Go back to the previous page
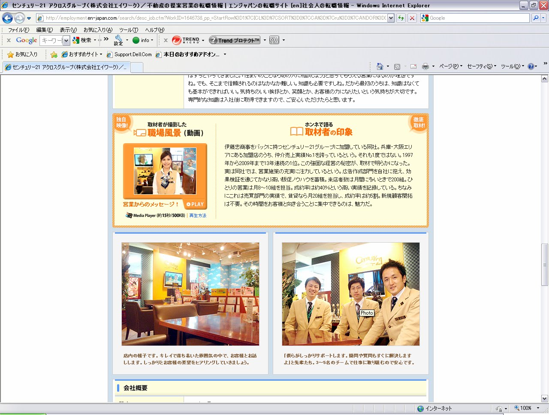This screenshot has height=415, width=549. click(7, 18)
